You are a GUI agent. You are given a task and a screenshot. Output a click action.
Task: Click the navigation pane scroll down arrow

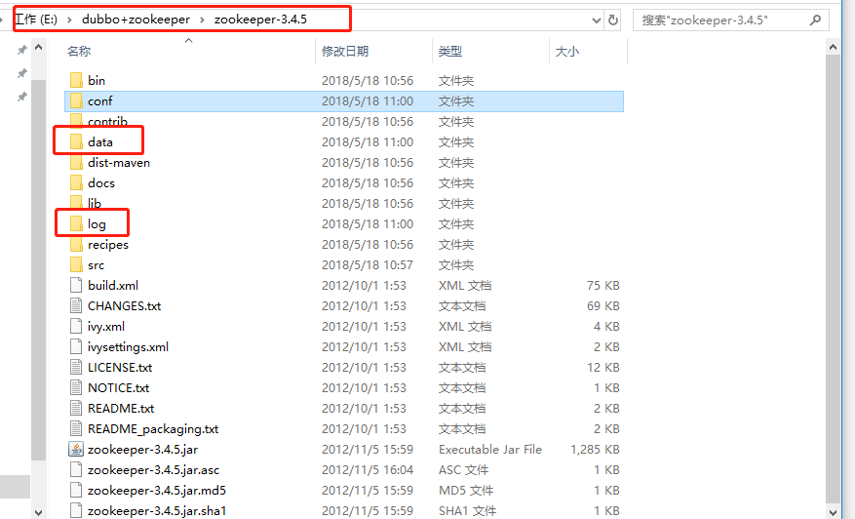38,512
